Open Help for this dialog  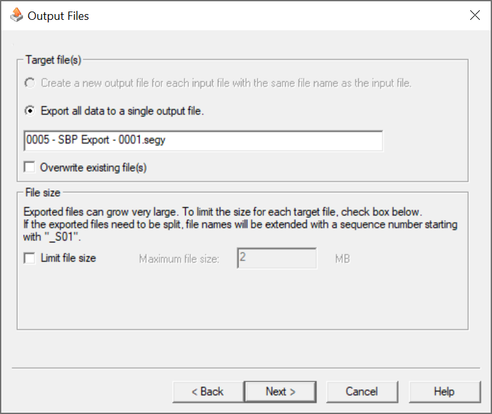[444, 392]
